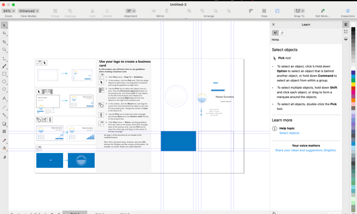Click the last Arrange order icon

228,11
